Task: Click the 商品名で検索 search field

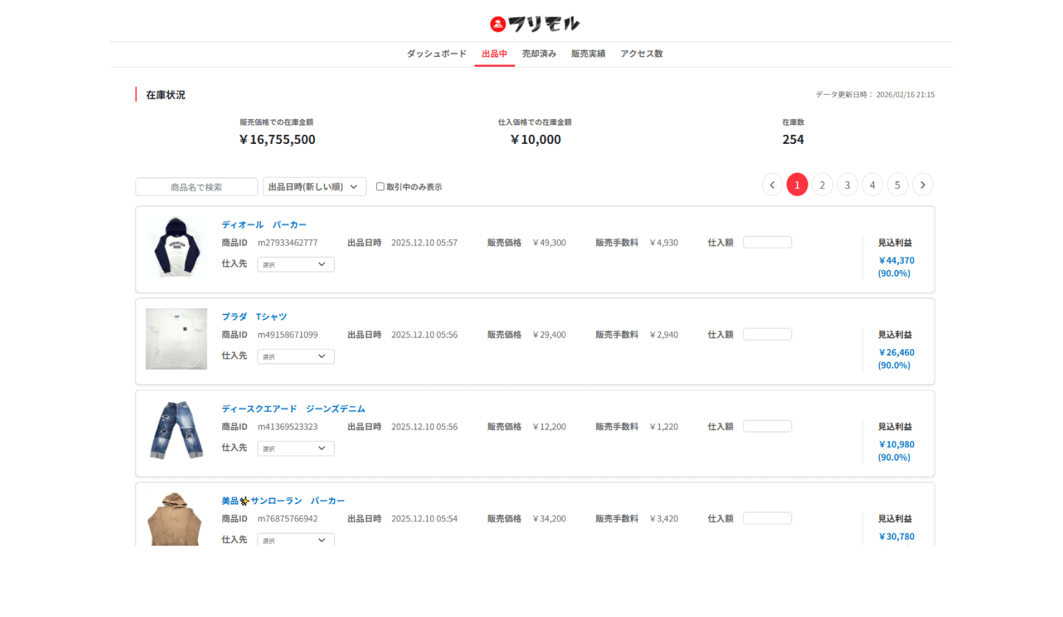Action: [x=196, y=187]
